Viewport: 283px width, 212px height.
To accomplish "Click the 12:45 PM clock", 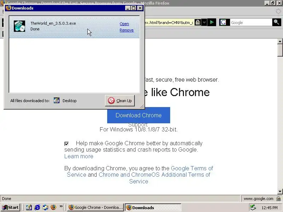I will click(270, 208).
